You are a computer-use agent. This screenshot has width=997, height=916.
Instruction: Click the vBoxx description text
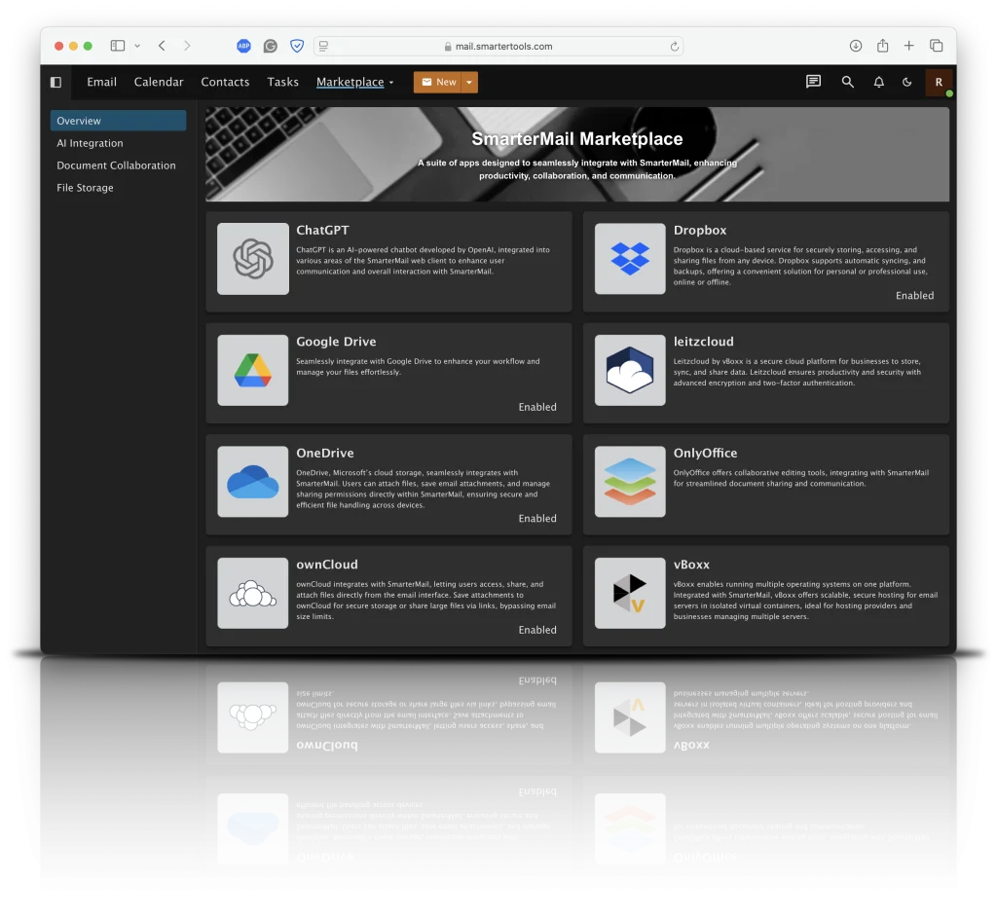pos(805,600)
